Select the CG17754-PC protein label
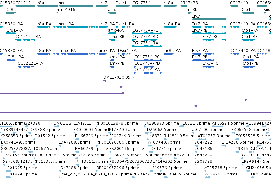Viewport: 271px width, 179px height. click(147, 57)
